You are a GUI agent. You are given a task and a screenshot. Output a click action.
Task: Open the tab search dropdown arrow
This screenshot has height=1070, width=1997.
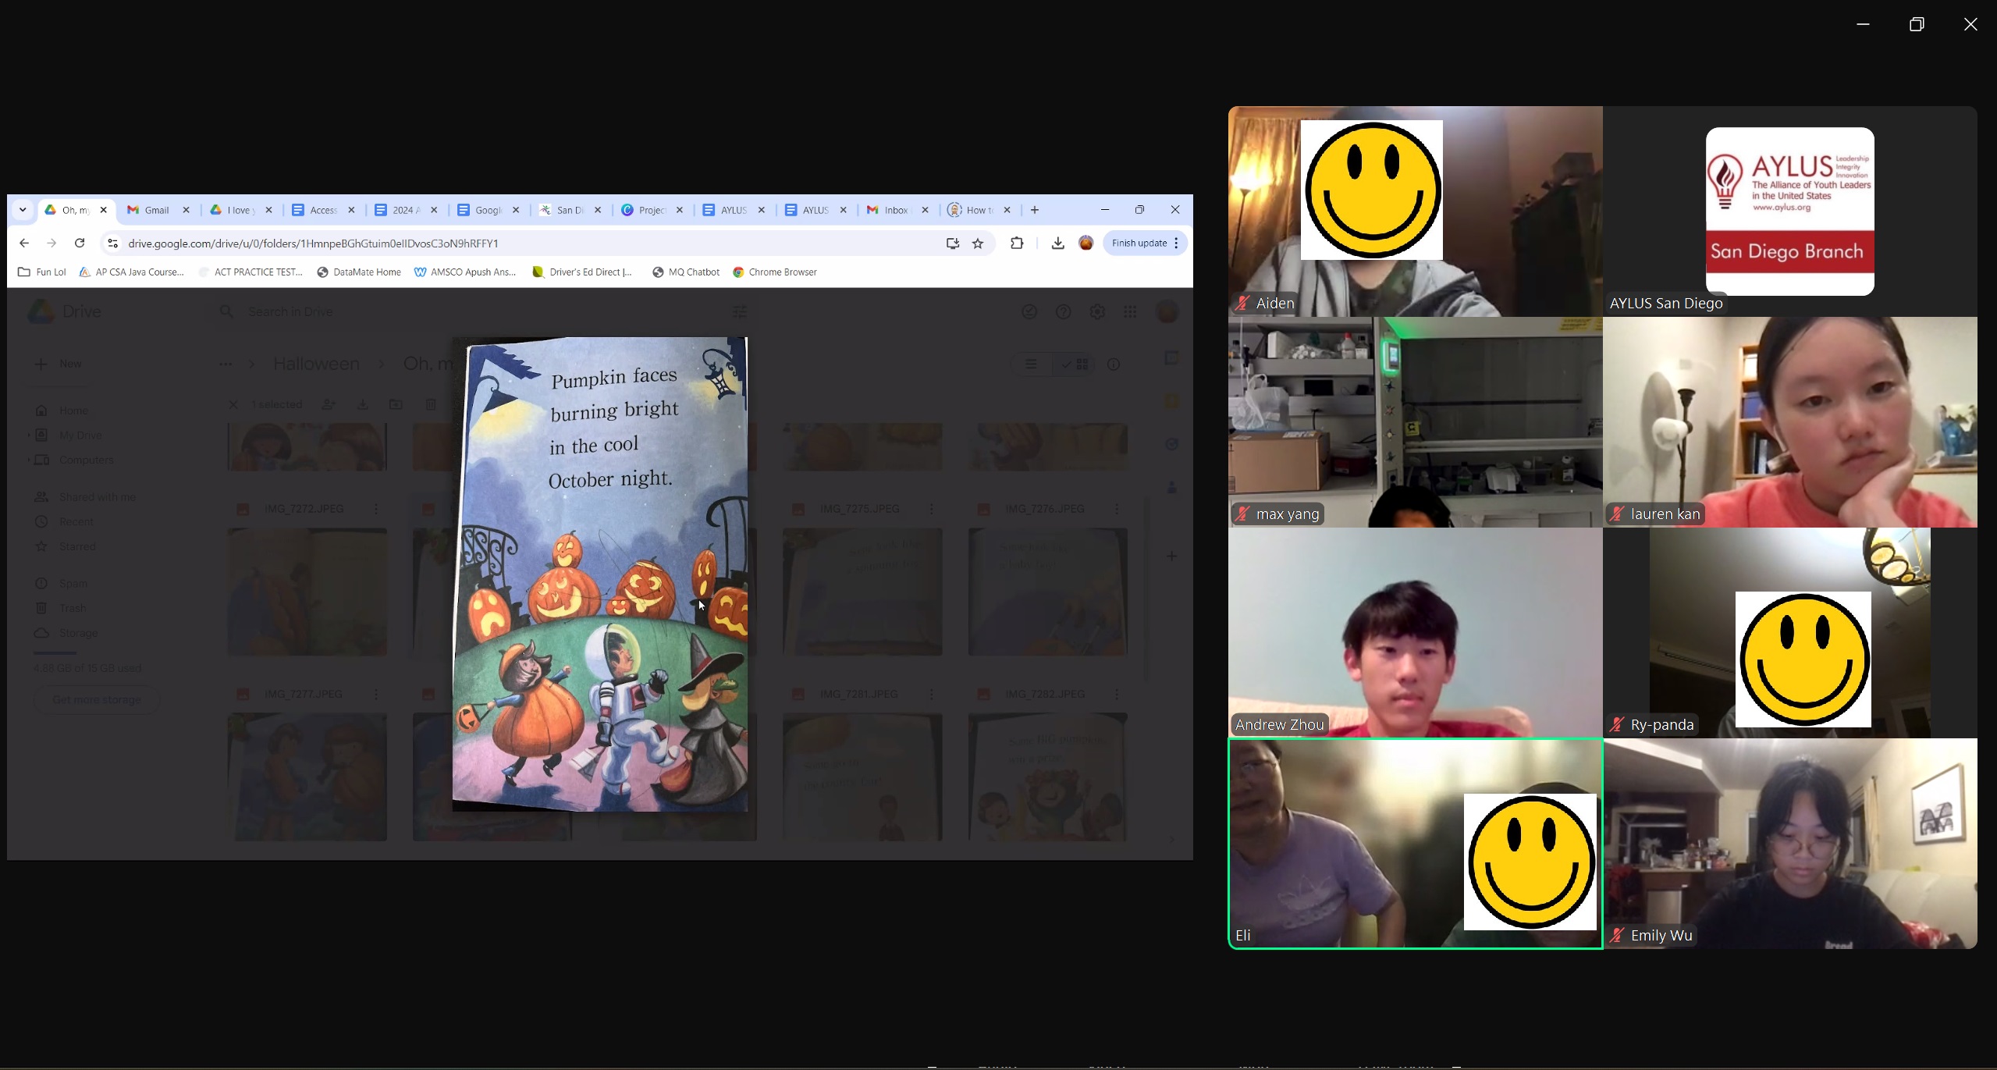[23, 210]
